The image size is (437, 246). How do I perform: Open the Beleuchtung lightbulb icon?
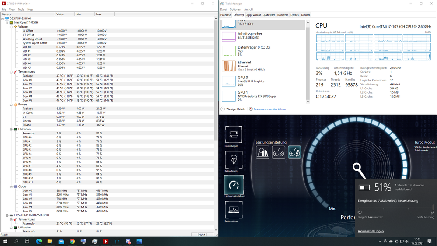234,160
